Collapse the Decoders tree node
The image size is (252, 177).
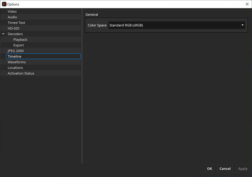pyautogui.click(x=3, y=34)
